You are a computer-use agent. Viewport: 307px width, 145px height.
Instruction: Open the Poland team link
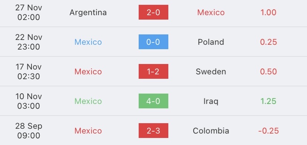point(211,42)
